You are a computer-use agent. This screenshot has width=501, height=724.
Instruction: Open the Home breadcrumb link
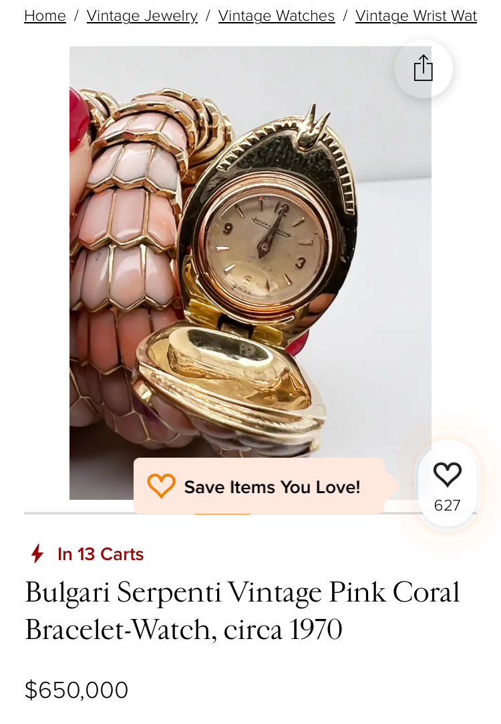(45, 15)
